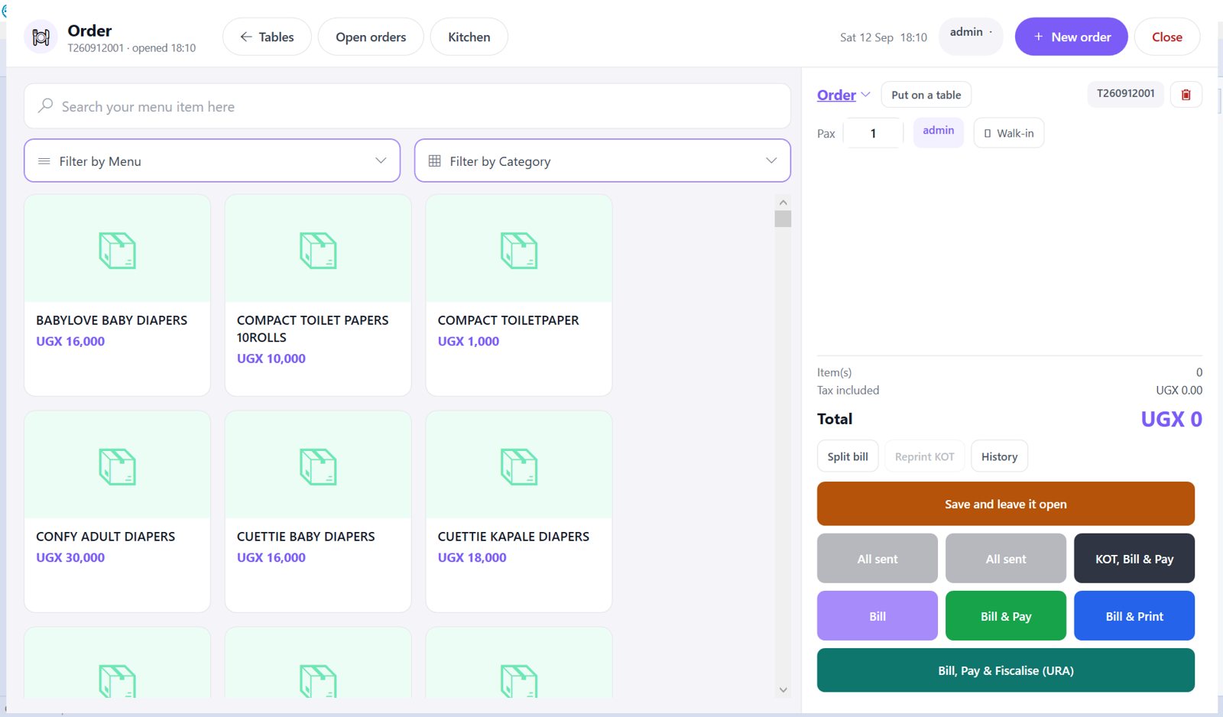The width and height of the screenshot is (1223, 717).
Task: Click the red trash delete-order icon
Action: 1186,95
